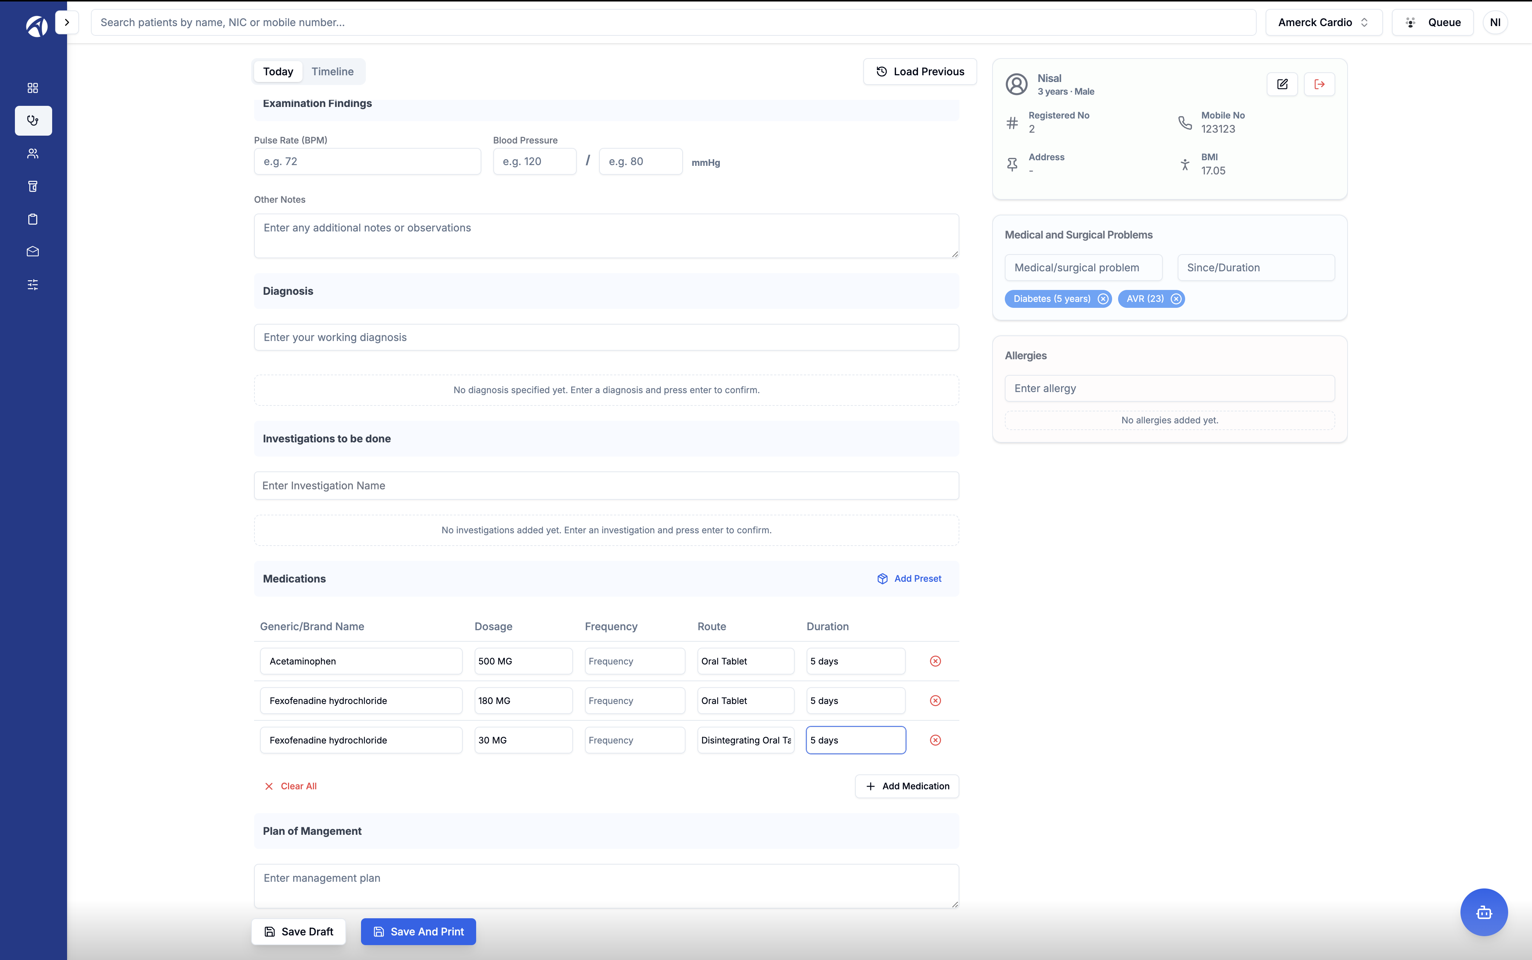
Task: Remove the Diabetes (5 years) tag
Action: point(1103,299)
